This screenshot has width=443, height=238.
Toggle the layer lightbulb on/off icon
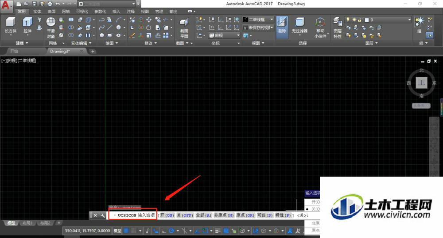coord(348,20)
